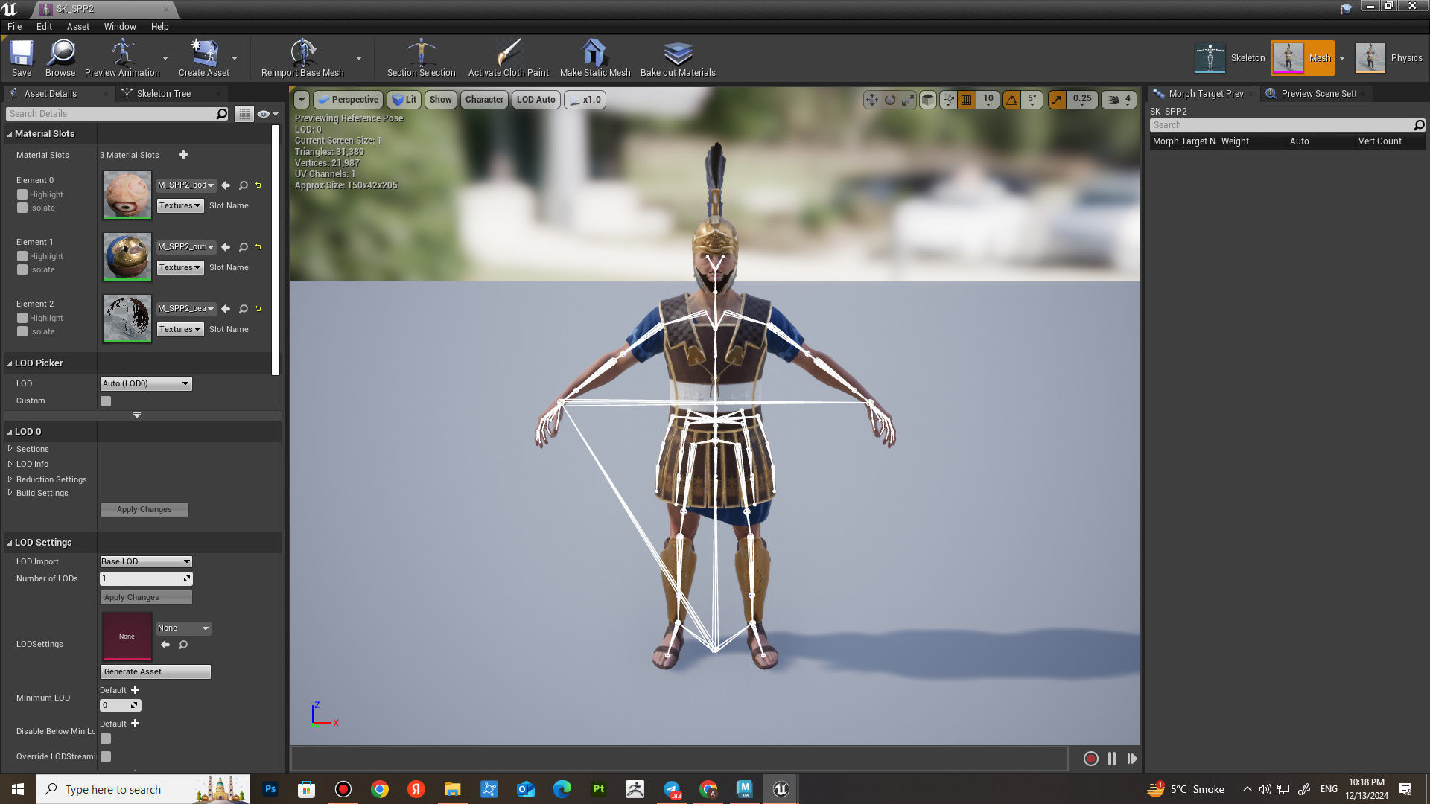Select translate gizmo mode in viewport
The image size is (1430, 804).
871,100
